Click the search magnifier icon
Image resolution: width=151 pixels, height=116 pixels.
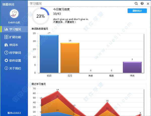(x=136, y=4)
